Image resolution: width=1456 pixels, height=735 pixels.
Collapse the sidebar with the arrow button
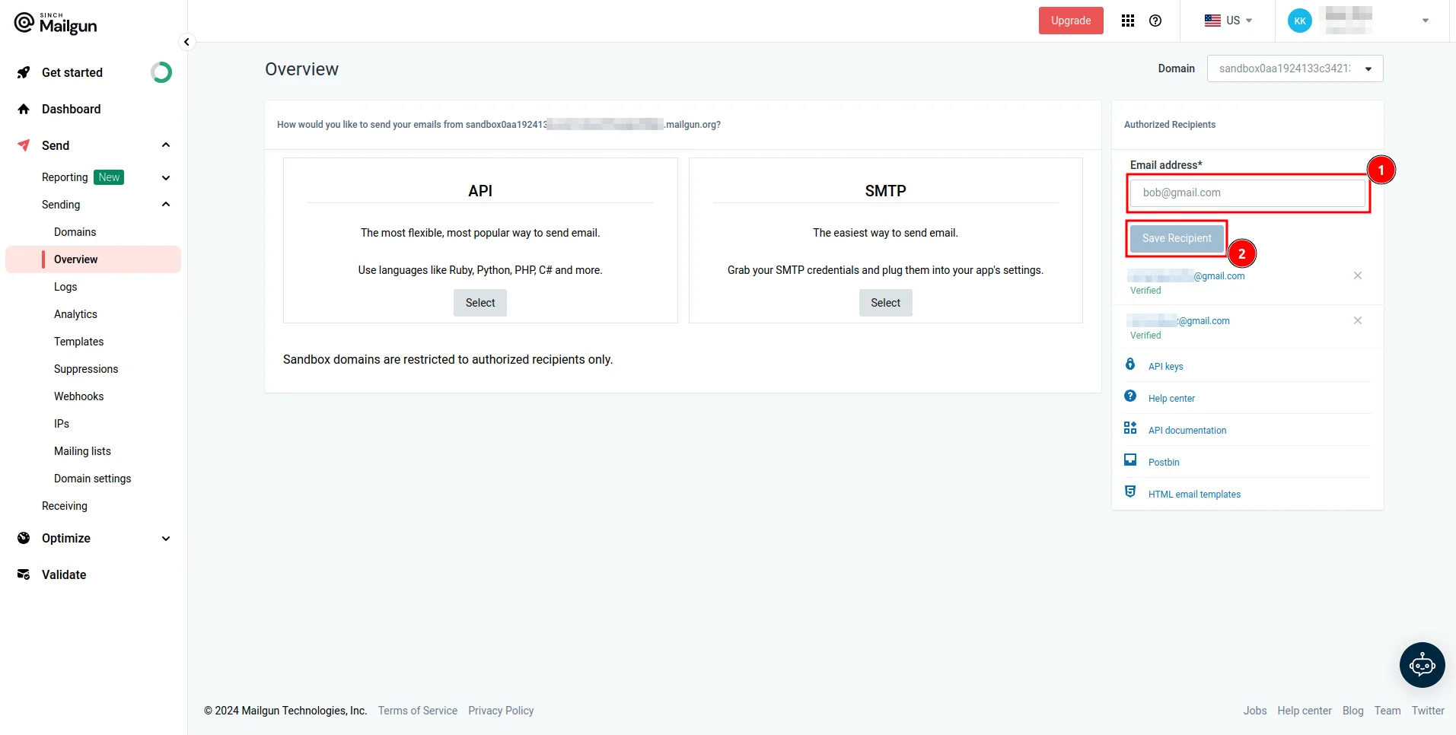point(186,42)
